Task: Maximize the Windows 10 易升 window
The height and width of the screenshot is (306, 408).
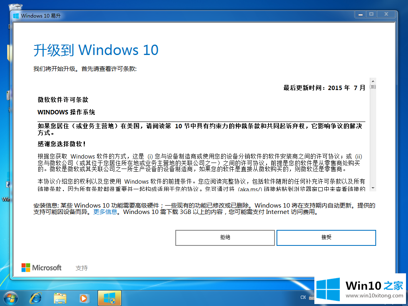Action: click(x=371, y=14)
